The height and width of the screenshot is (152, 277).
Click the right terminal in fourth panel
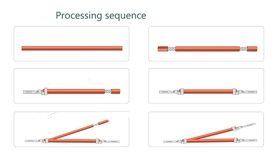click(x=245, y=92)
